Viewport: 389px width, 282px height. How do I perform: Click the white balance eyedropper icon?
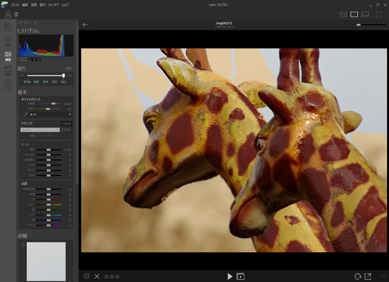tap(24, 114)
